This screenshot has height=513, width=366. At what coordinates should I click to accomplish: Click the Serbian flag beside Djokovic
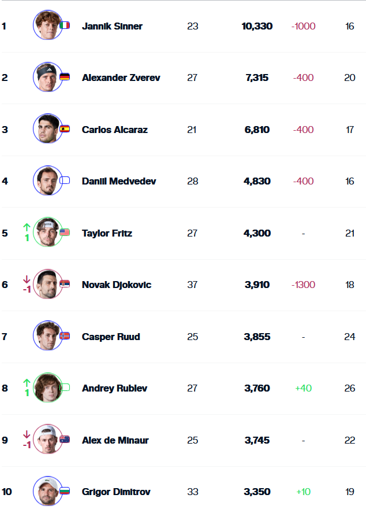[x=65, y=284]
